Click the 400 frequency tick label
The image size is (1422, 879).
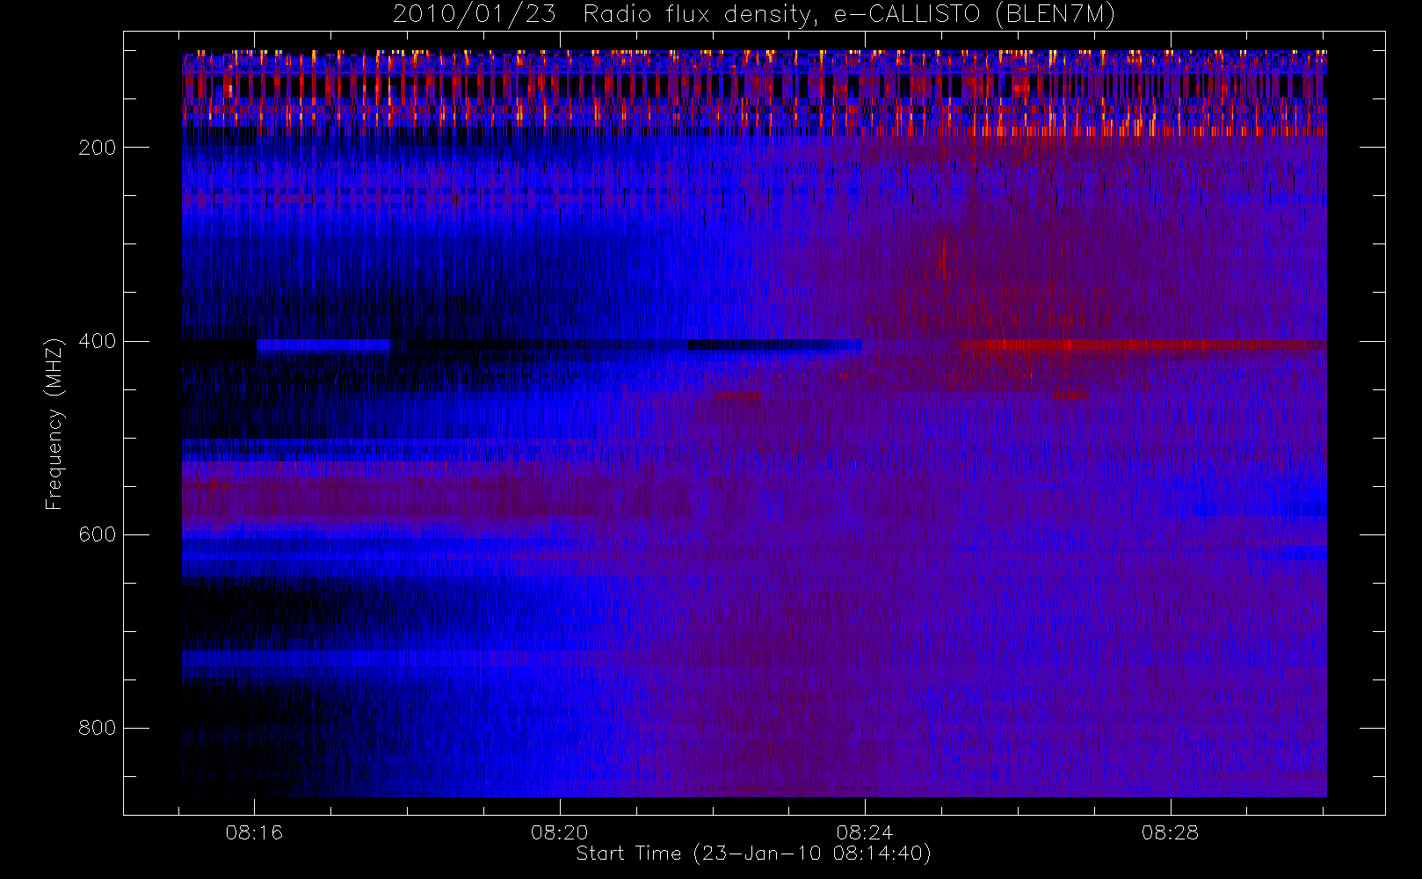tap(98, 341)
